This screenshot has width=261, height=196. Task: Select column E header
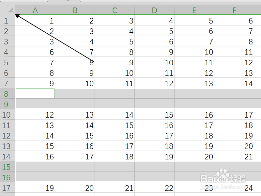pos(194,10)
